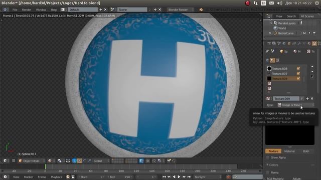
Task: Open the mail indicator in system tray
Action: click(271, 3)
